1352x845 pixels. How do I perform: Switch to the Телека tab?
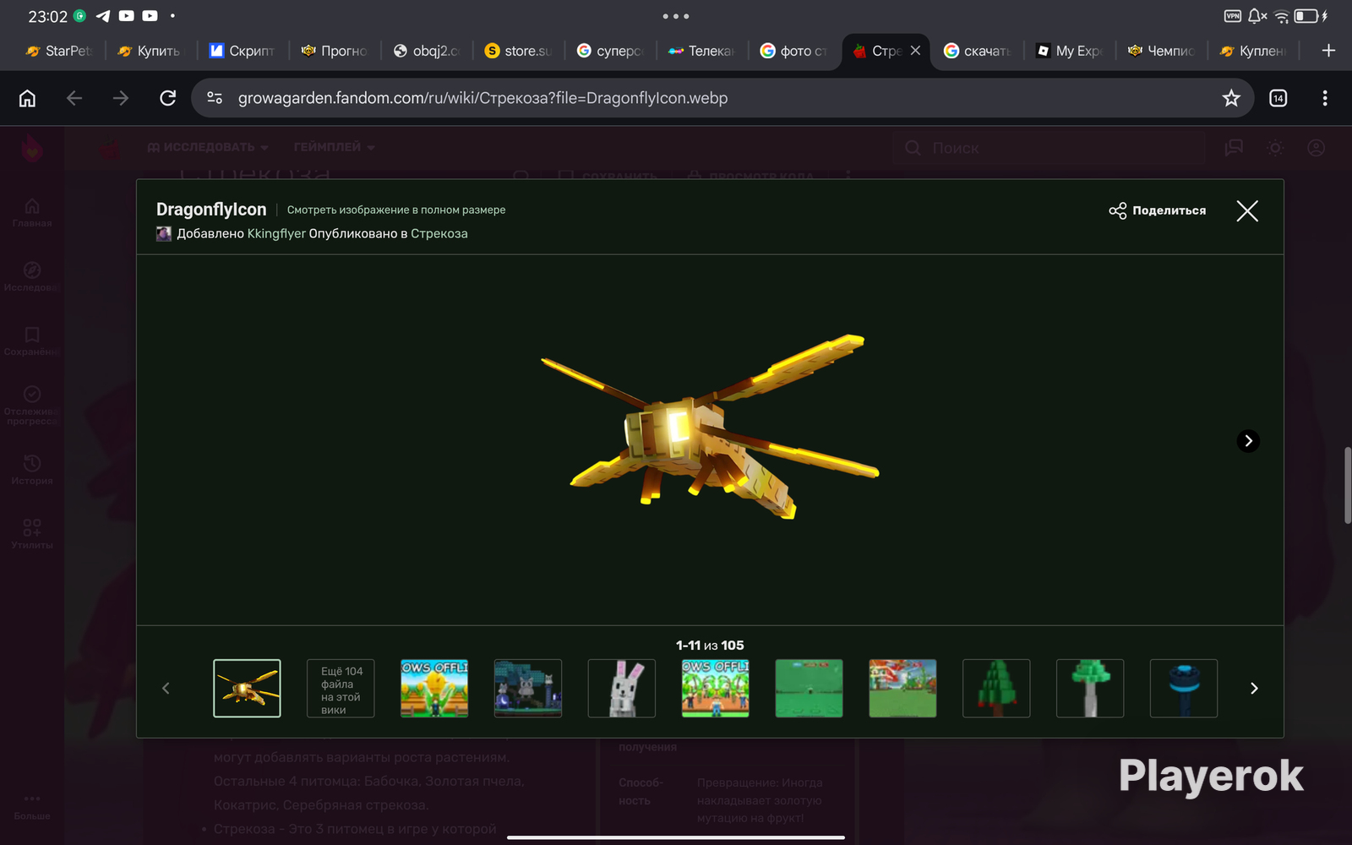pos(702,51)
